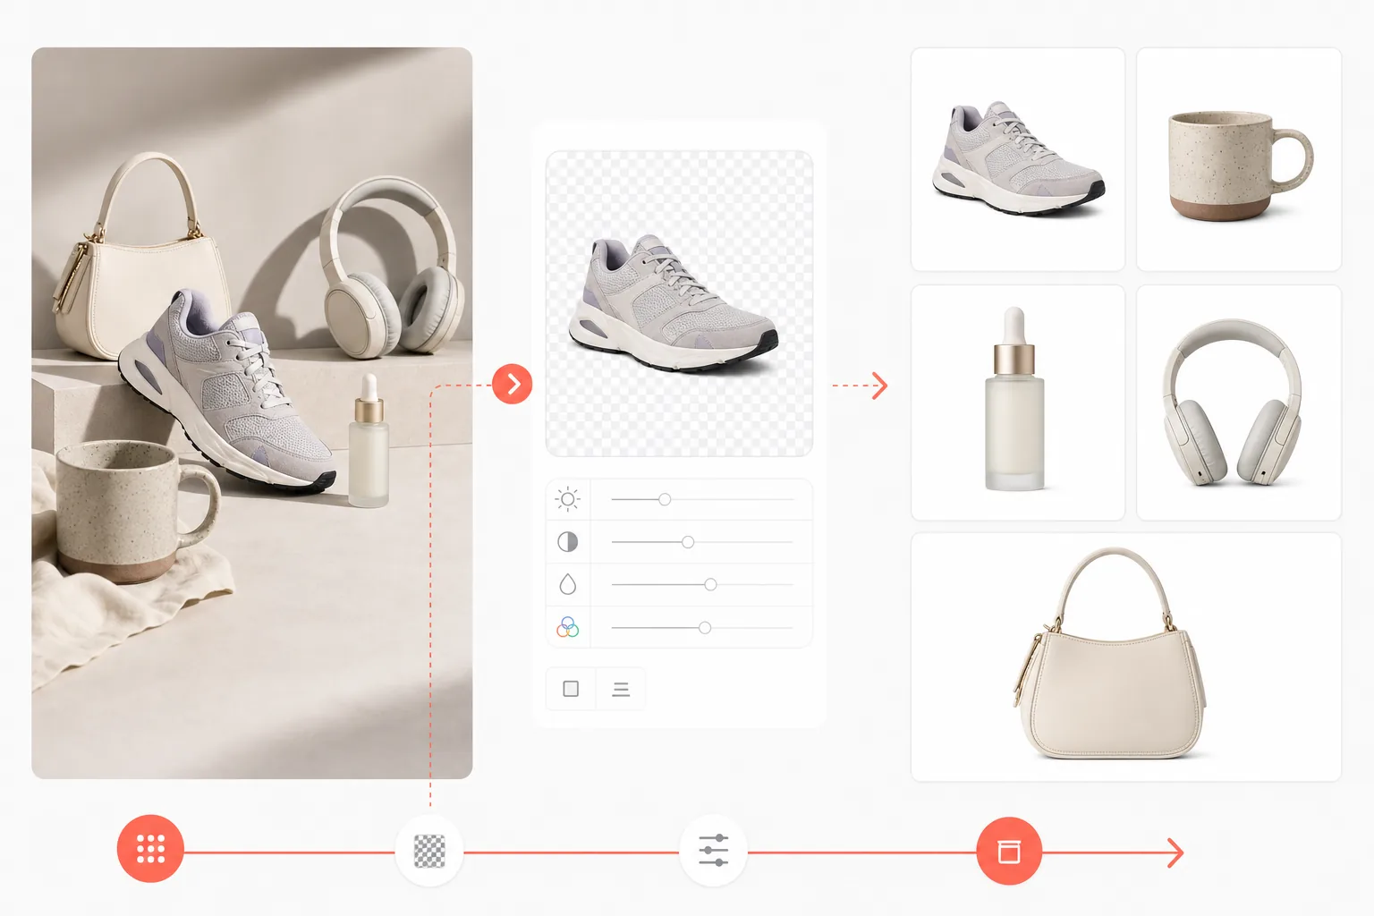The height and width of the screenshot is (916, 1374).
Task: Click the sneaker cutout on transparent preview
Action: (x=674, y=303)
